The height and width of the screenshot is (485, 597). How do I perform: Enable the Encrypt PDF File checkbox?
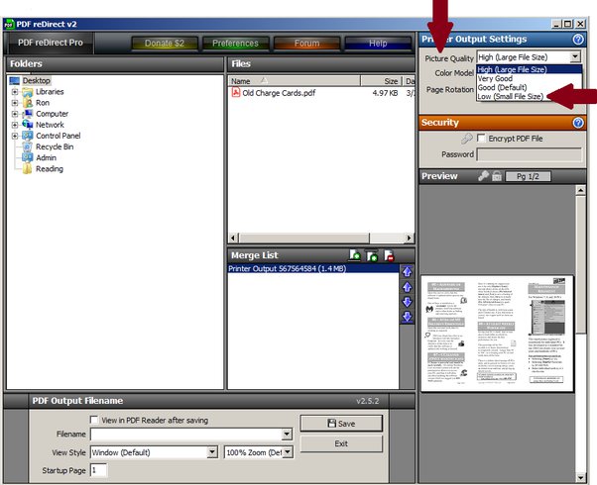pos(481,138)
